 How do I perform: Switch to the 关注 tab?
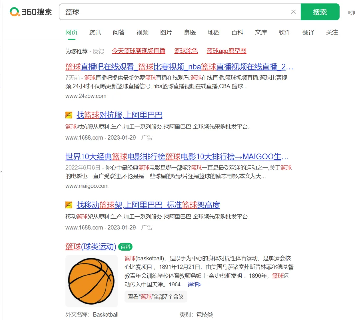[x=332, y=33]
